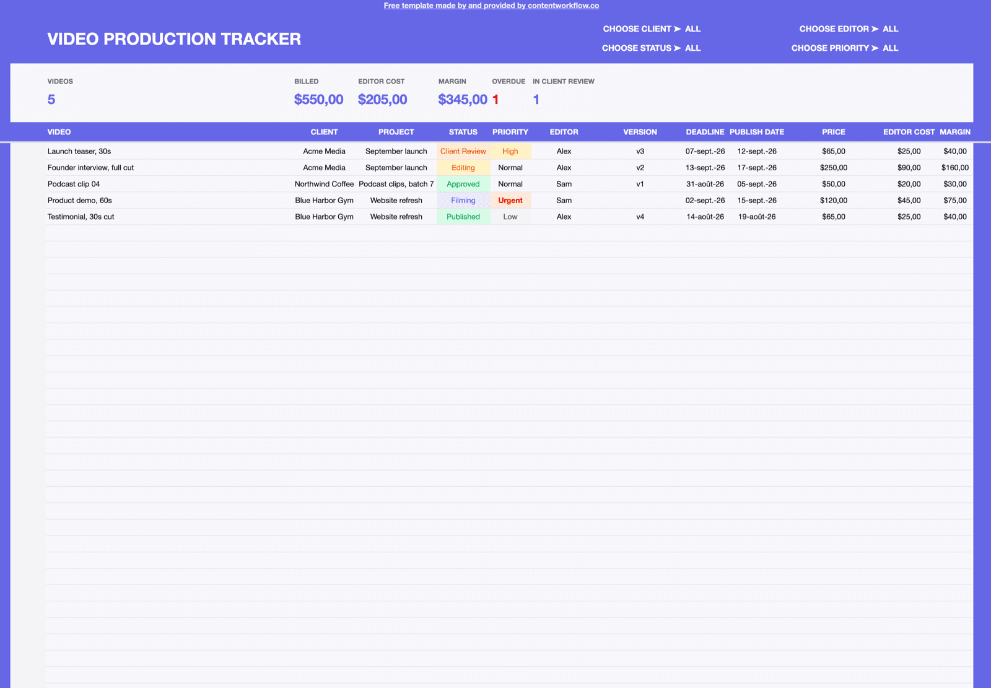
Task: Open the Choose Status filter value ALL
Action: click(692, 48)
